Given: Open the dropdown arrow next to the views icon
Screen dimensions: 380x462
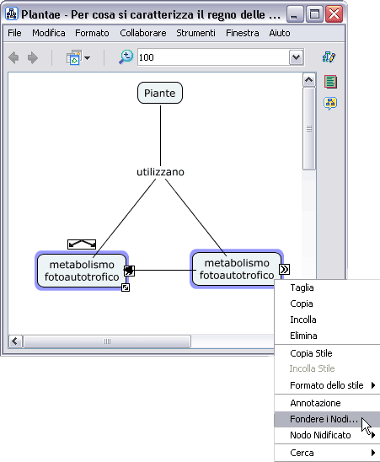Looking at the screenshot, I should pos(87,57).
